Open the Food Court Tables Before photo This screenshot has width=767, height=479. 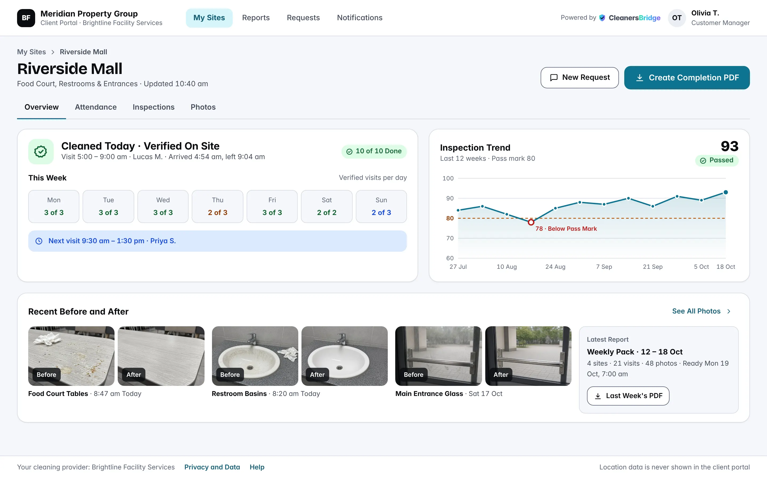coord(71,356)
